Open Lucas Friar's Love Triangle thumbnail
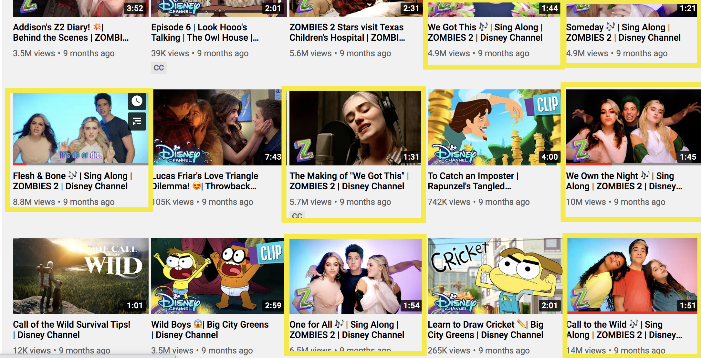Viewport: 701px width, 358px height. [216, 128]
